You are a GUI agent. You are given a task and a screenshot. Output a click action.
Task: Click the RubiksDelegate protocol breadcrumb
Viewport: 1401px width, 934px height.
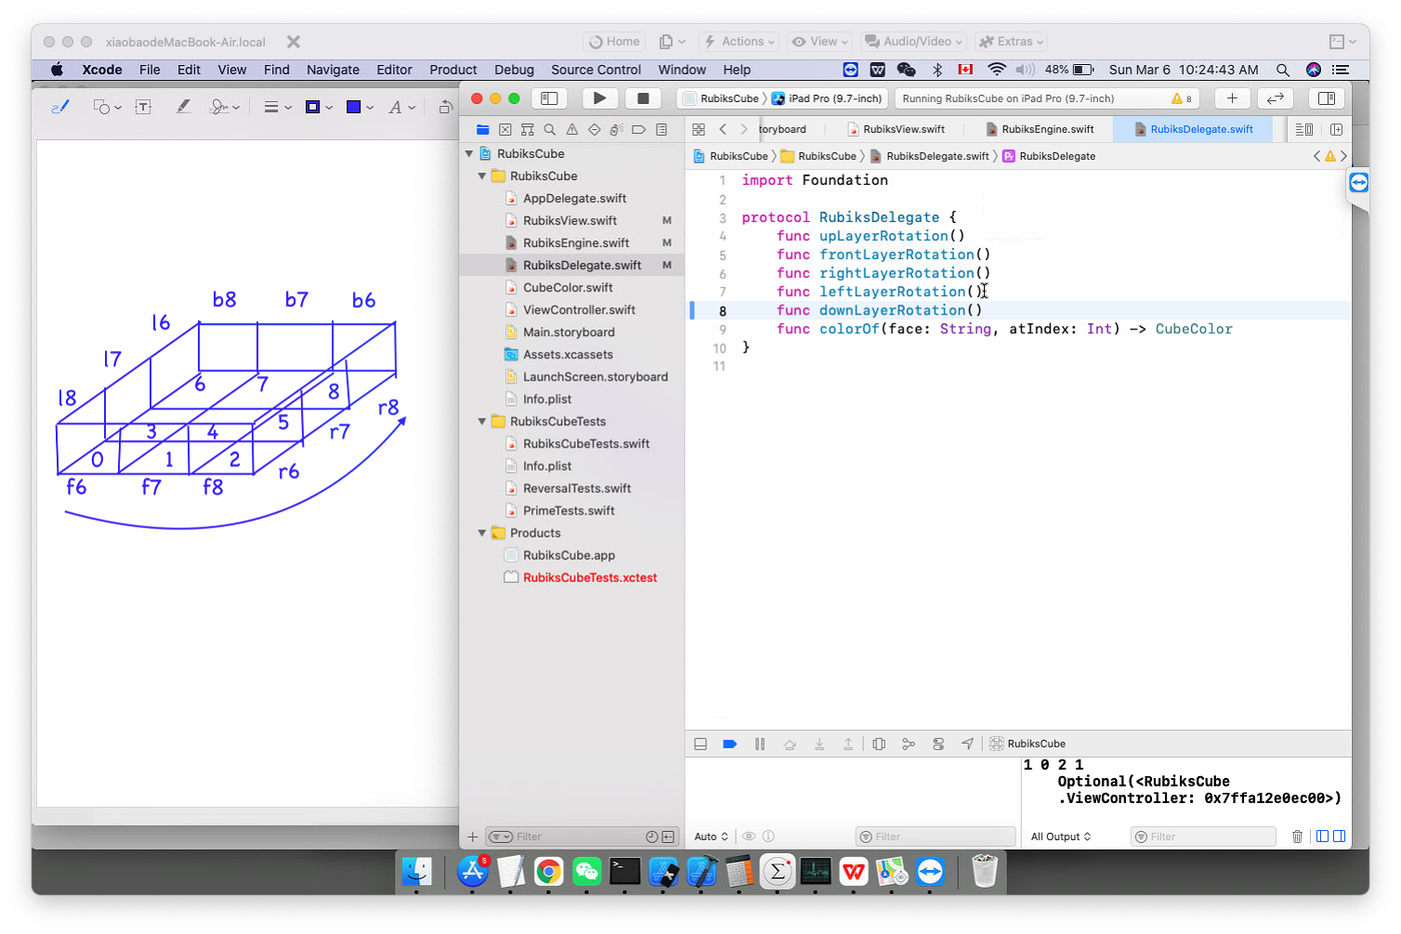coord(1049,156)
